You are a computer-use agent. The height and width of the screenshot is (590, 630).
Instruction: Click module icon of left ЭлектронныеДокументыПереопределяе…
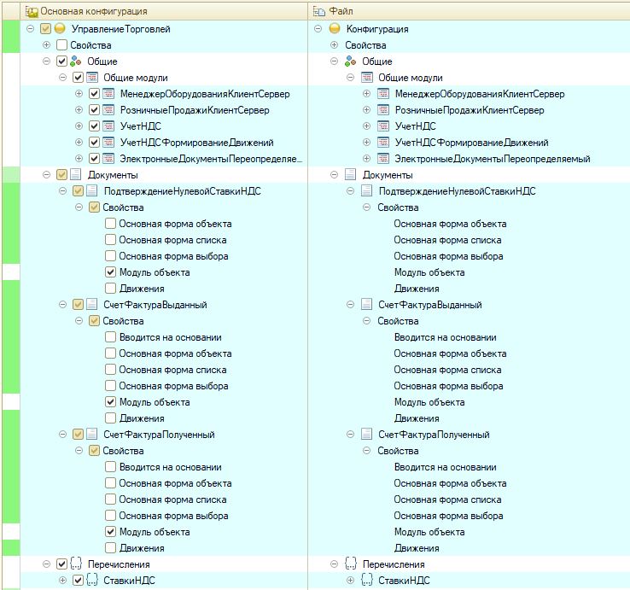click(108, 158)
